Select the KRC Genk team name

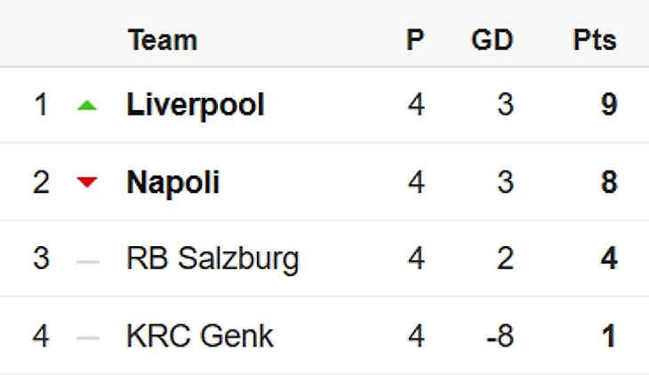point(201,338)
